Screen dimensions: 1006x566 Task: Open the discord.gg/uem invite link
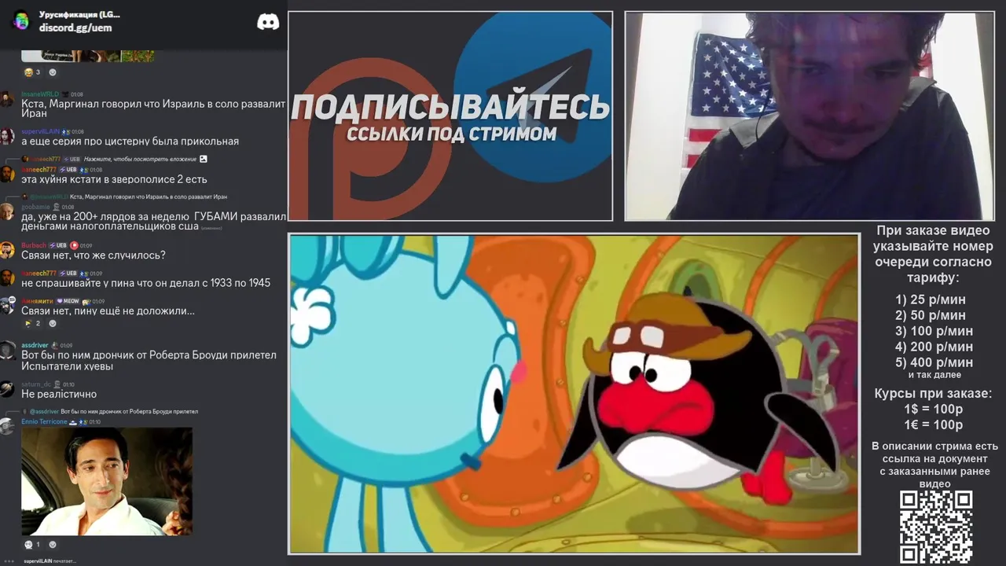tap(75, 28)
